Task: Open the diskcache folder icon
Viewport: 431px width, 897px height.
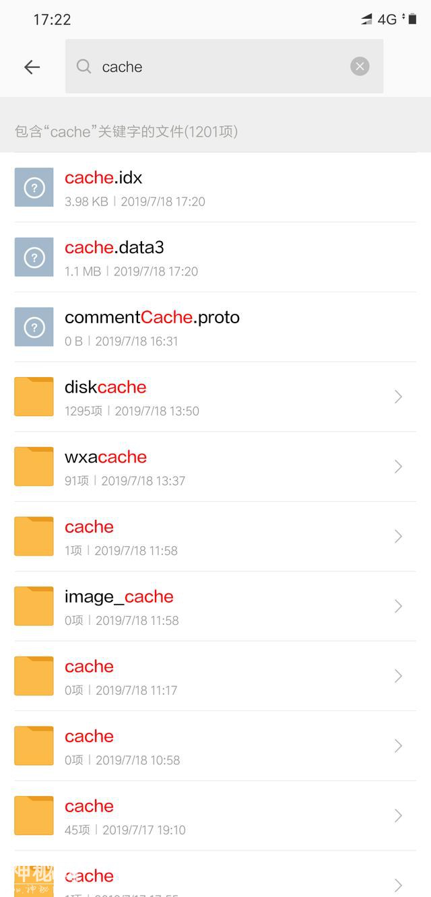Action: 34,397
